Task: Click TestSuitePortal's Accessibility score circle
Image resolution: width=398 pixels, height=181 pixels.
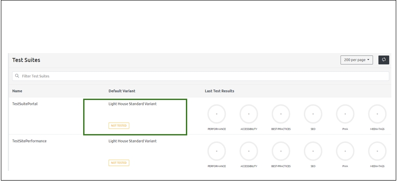Action: coord(249,114)
